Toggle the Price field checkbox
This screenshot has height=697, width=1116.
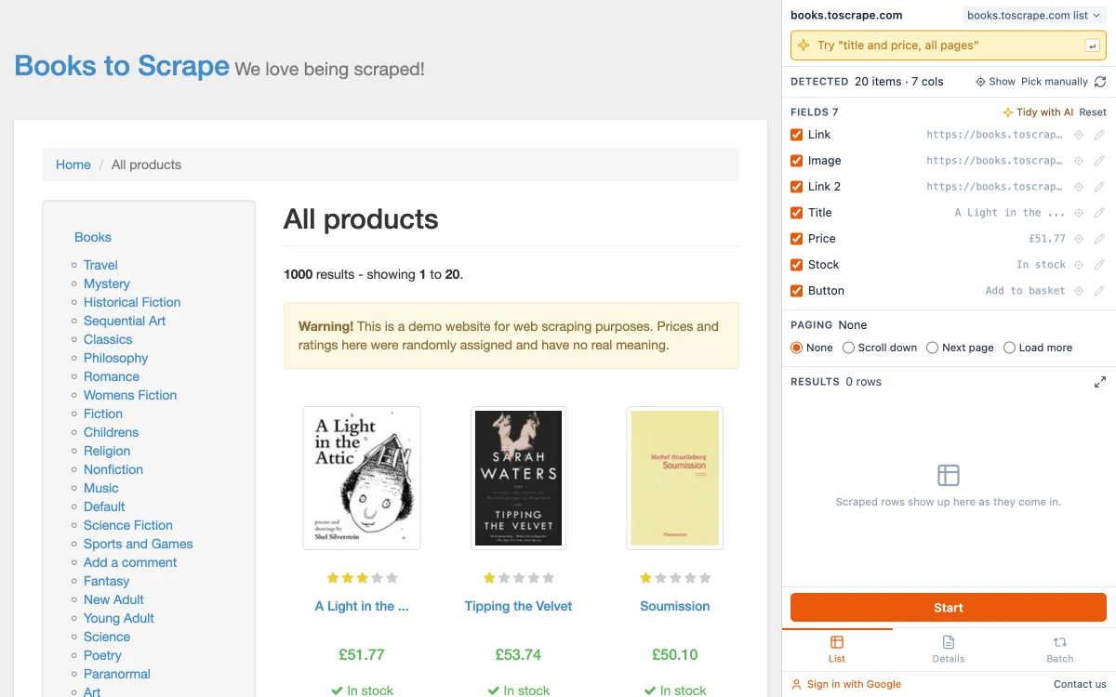tap(797, 239)
